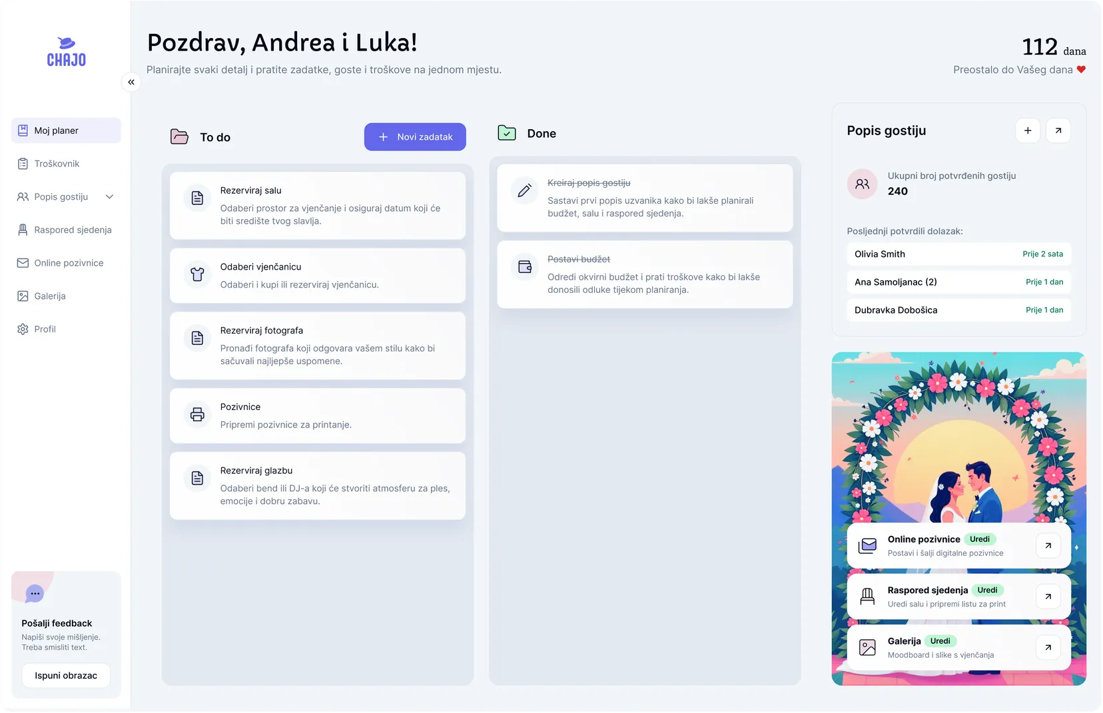Click the feedback speech bubble icon

pos(35,593)
